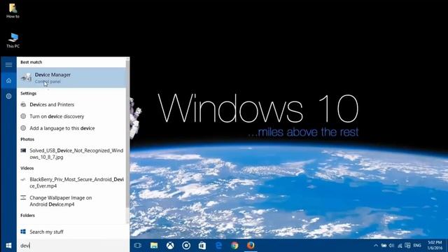
Task: Open the volume tray icon
Action: (x=391, y=246)
